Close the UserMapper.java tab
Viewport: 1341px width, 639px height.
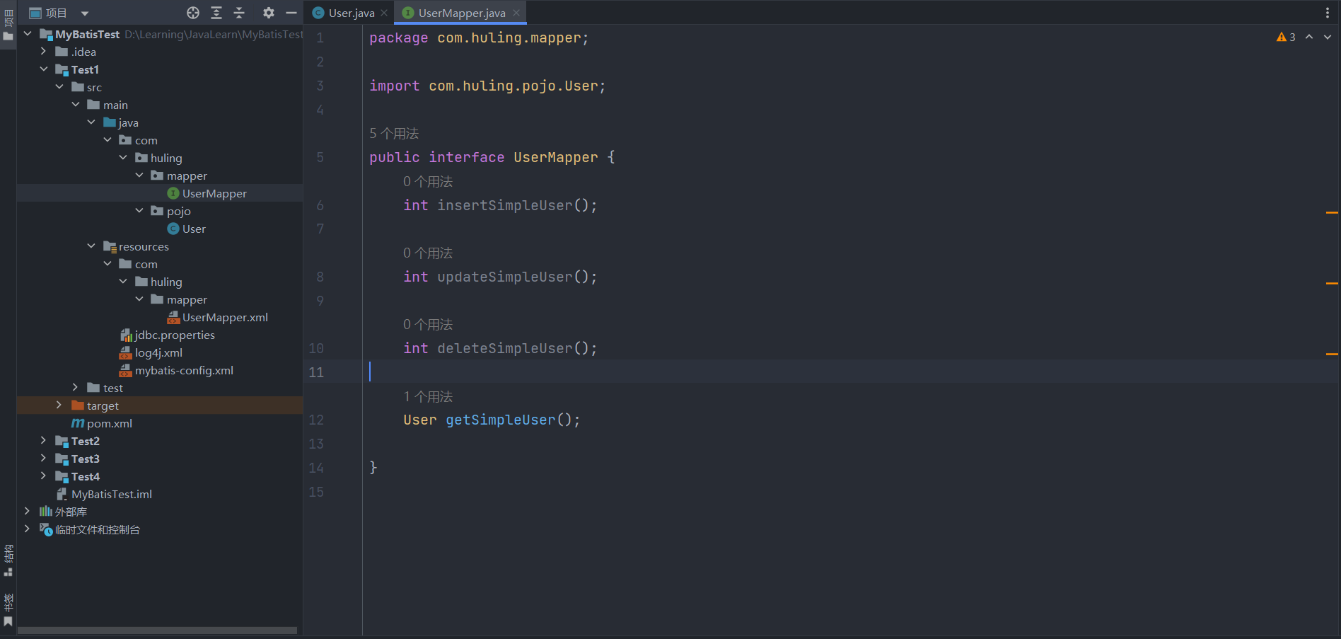516,13
